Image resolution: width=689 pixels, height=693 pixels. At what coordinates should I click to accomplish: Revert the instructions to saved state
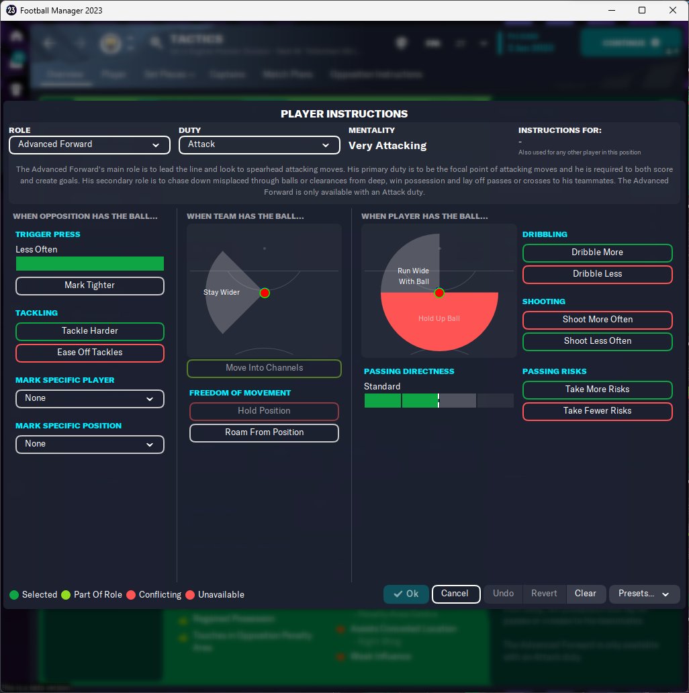pyautogui.click(x=544, y=594)
